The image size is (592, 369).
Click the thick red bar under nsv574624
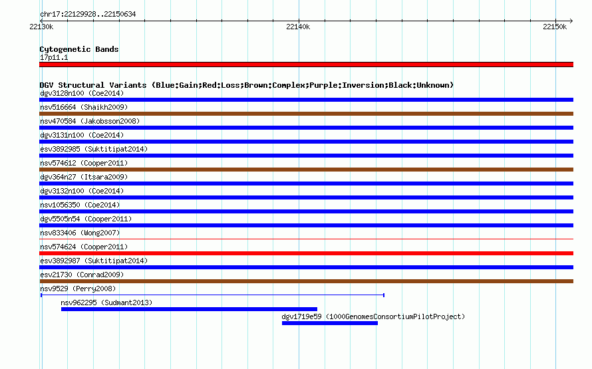coord(306,253)
